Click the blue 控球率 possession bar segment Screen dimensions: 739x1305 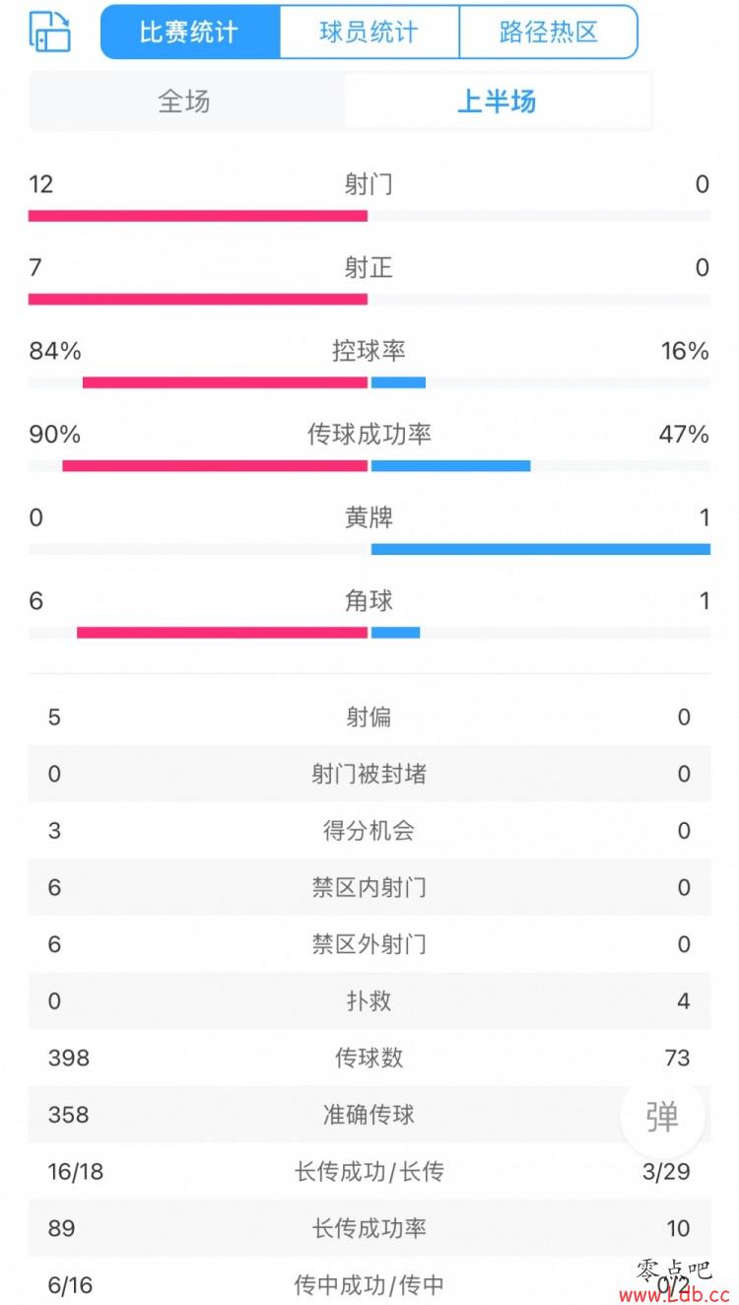[398, 382]
